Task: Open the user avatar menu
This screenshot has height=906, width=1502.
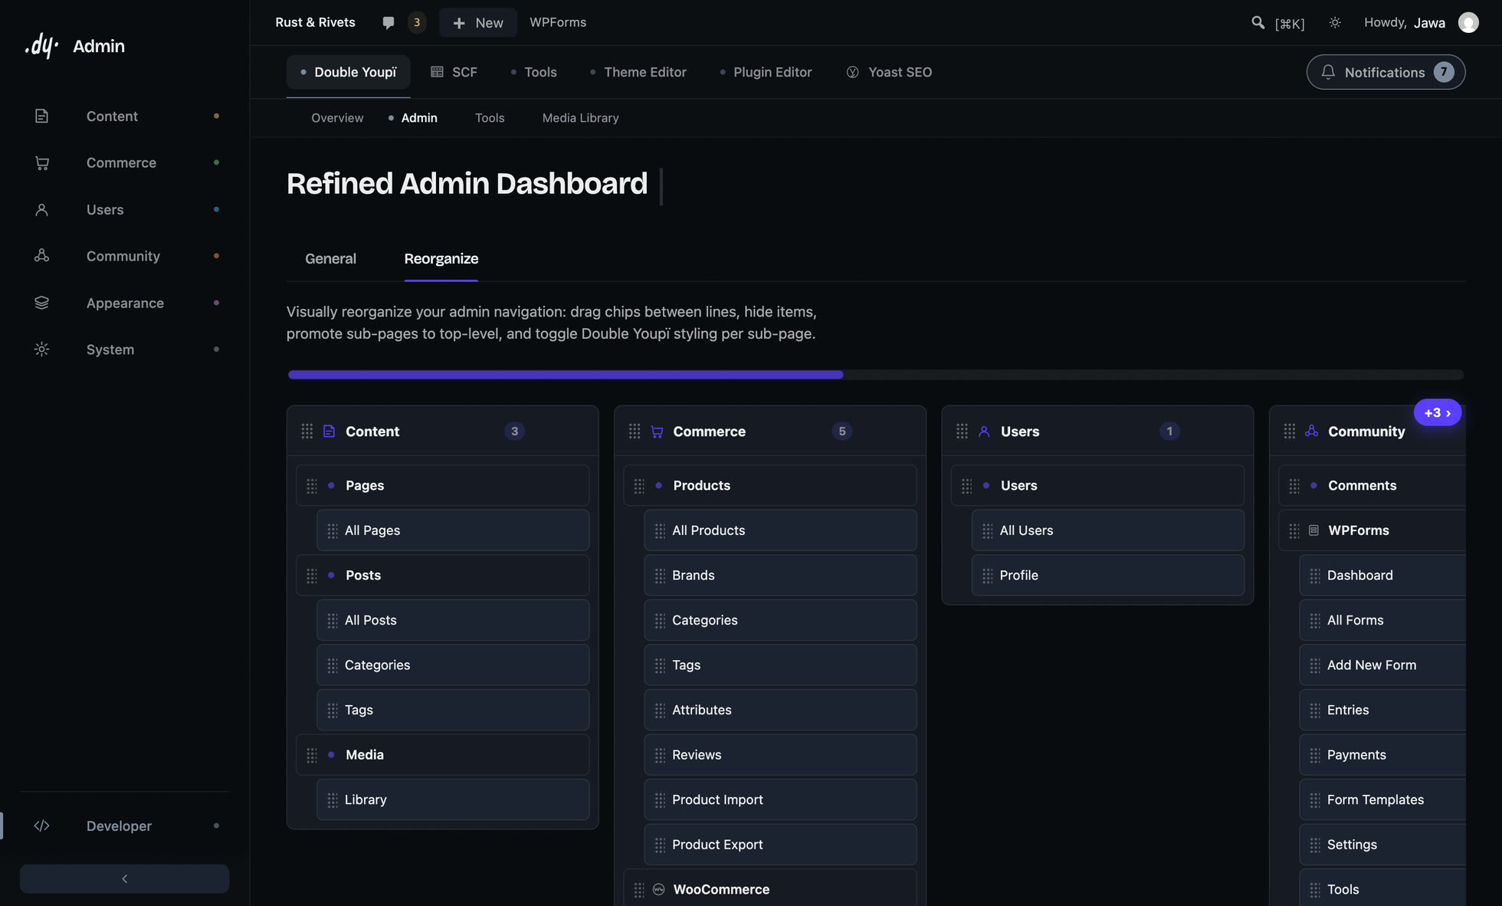Action: point(1468,22)
